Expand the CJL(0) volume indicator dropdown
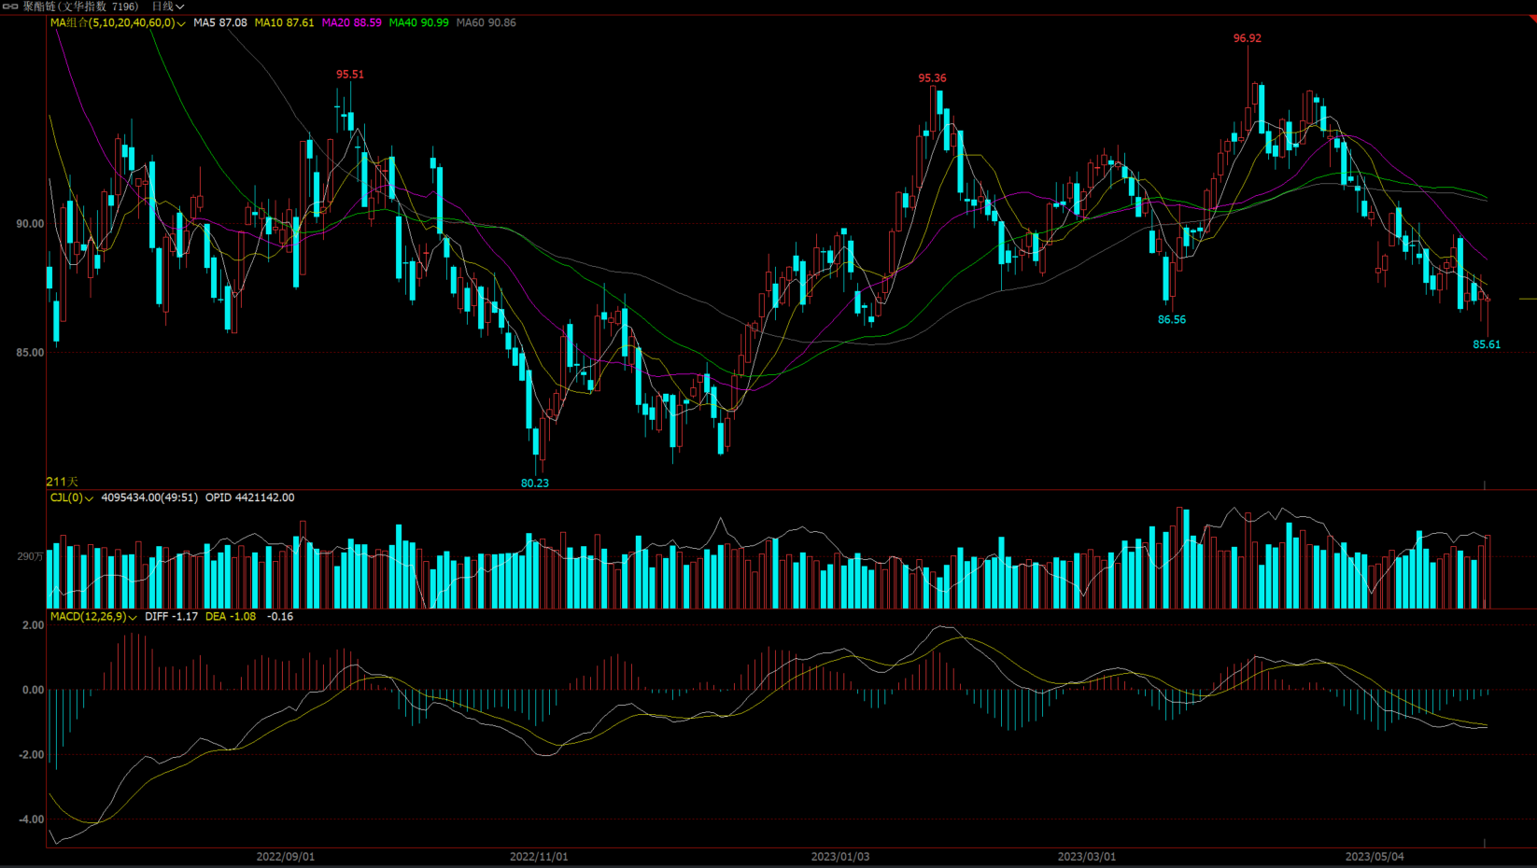This screenshot has height=868, width=1537. [x=72, y=497]
